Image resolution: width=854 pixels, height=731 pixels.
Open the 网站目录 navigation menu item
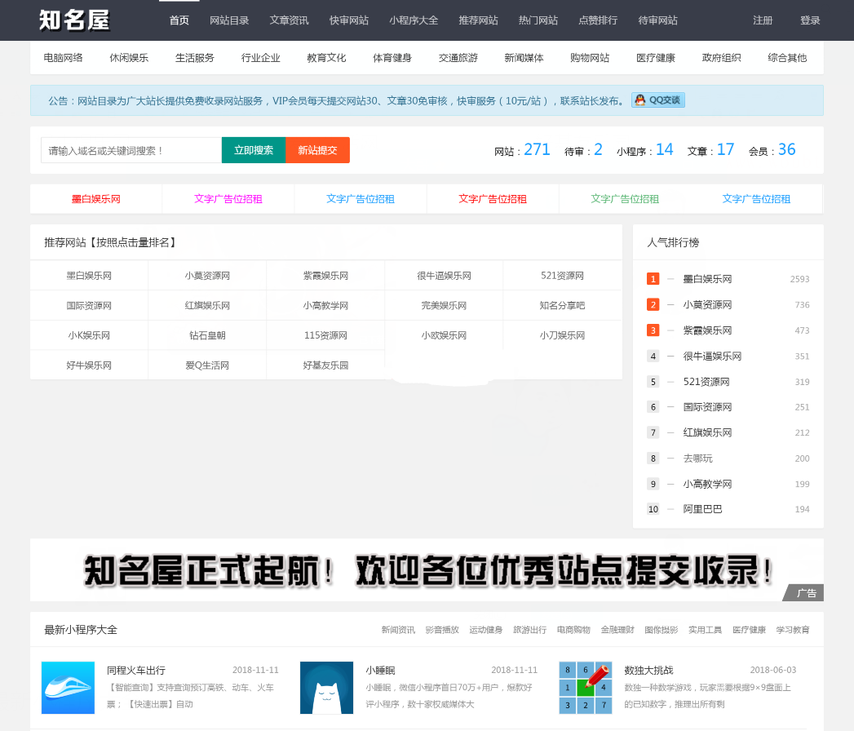tap(229, 20)
